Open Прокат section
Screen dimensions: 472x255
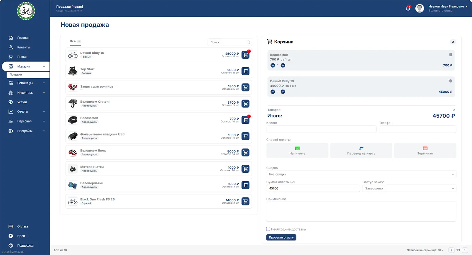[x=22, y=57]
